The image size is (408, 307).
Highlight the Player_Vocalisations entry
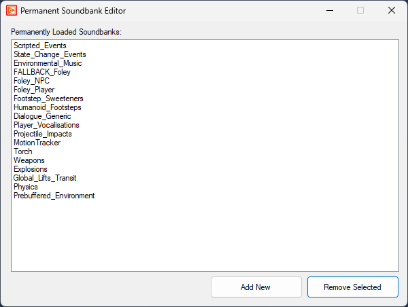46,125
